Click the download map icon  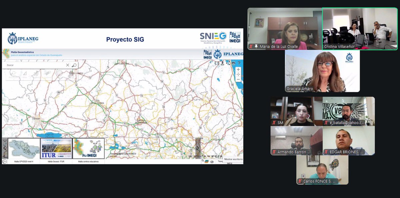click(222, 63)
